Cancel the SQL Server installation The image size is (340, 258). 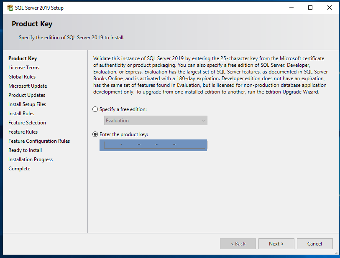pos(314,244)
